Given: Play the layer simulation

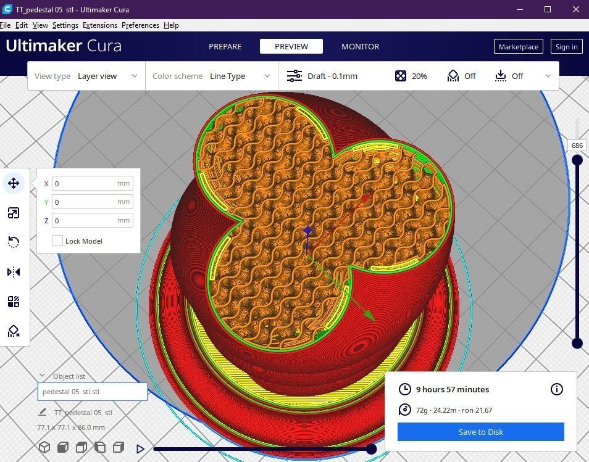Looking at the screenshot, I should tap(140, 449).
